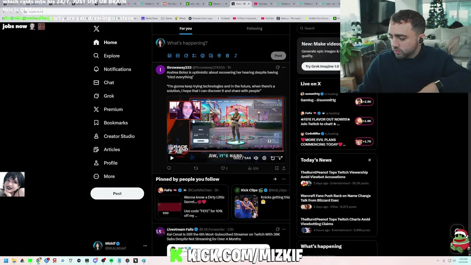Switch to the For you tab

(185, 28)
